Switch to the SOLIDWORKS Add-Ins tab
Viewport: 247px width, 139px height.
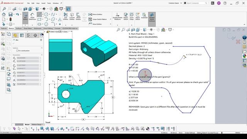pos(70,28)
